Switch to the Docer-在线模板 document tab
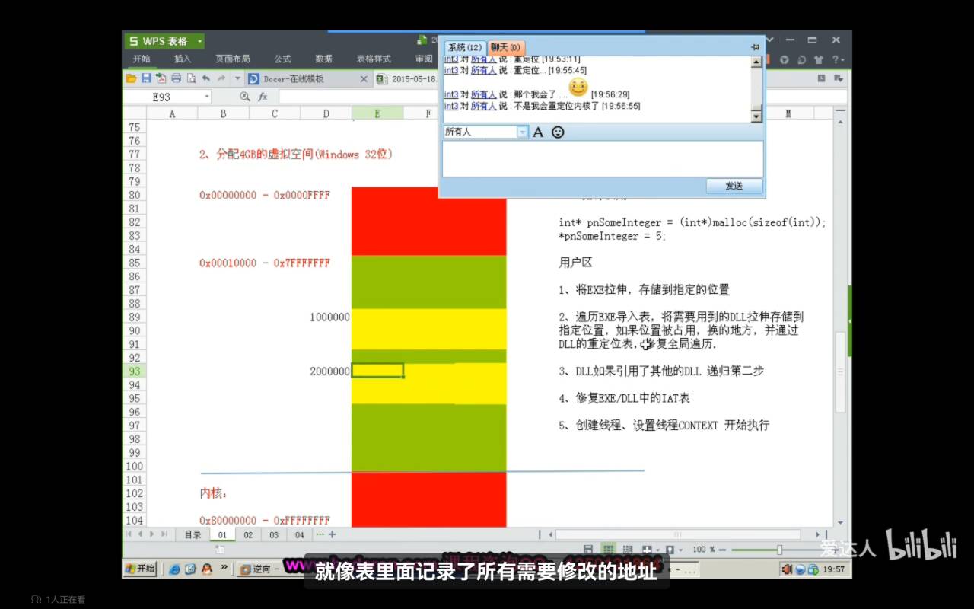 pos(308,79)
